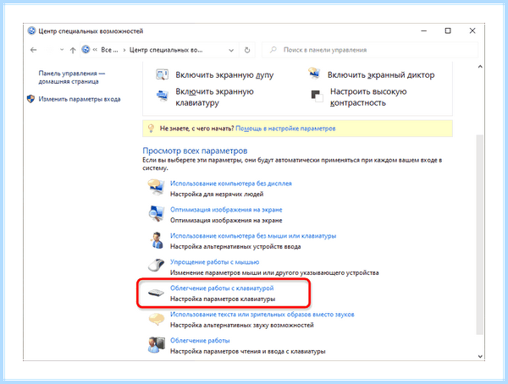Expand the address bar history dropdown
The height and width of the screenshot is (384, 508).
click(x=231, y=50)
